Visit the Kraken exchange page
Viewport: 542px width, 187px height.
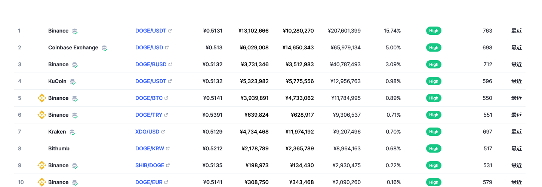point(57,132)
